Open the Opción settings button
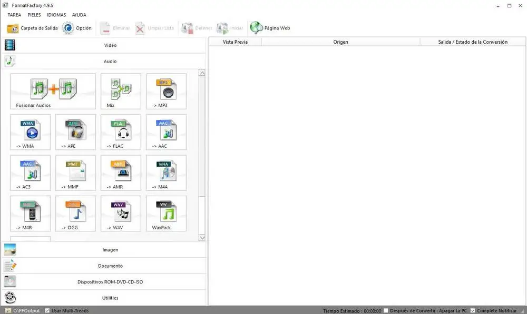This screenshot has height=314, width=527. click(x=77, y=28)
